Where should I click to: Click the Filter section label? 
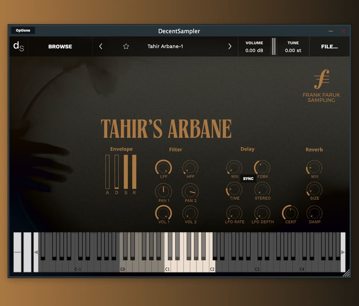[176, 149]
